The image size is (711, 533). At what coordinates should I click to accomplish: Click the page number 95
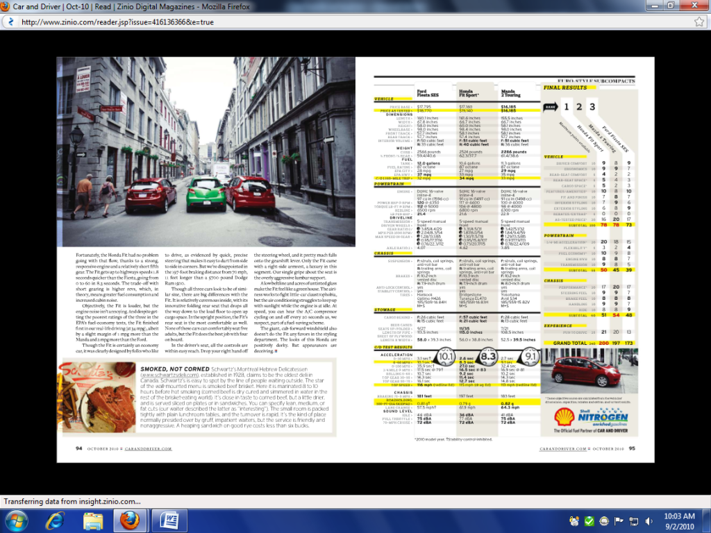[x=632, y=448]
